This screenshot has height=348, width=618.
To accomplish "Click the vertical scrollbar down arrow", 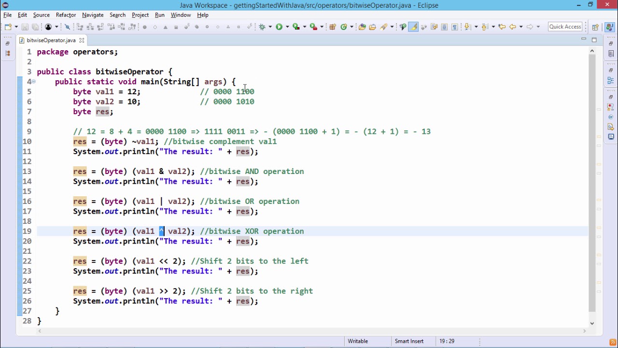I will tap(592, 323).
